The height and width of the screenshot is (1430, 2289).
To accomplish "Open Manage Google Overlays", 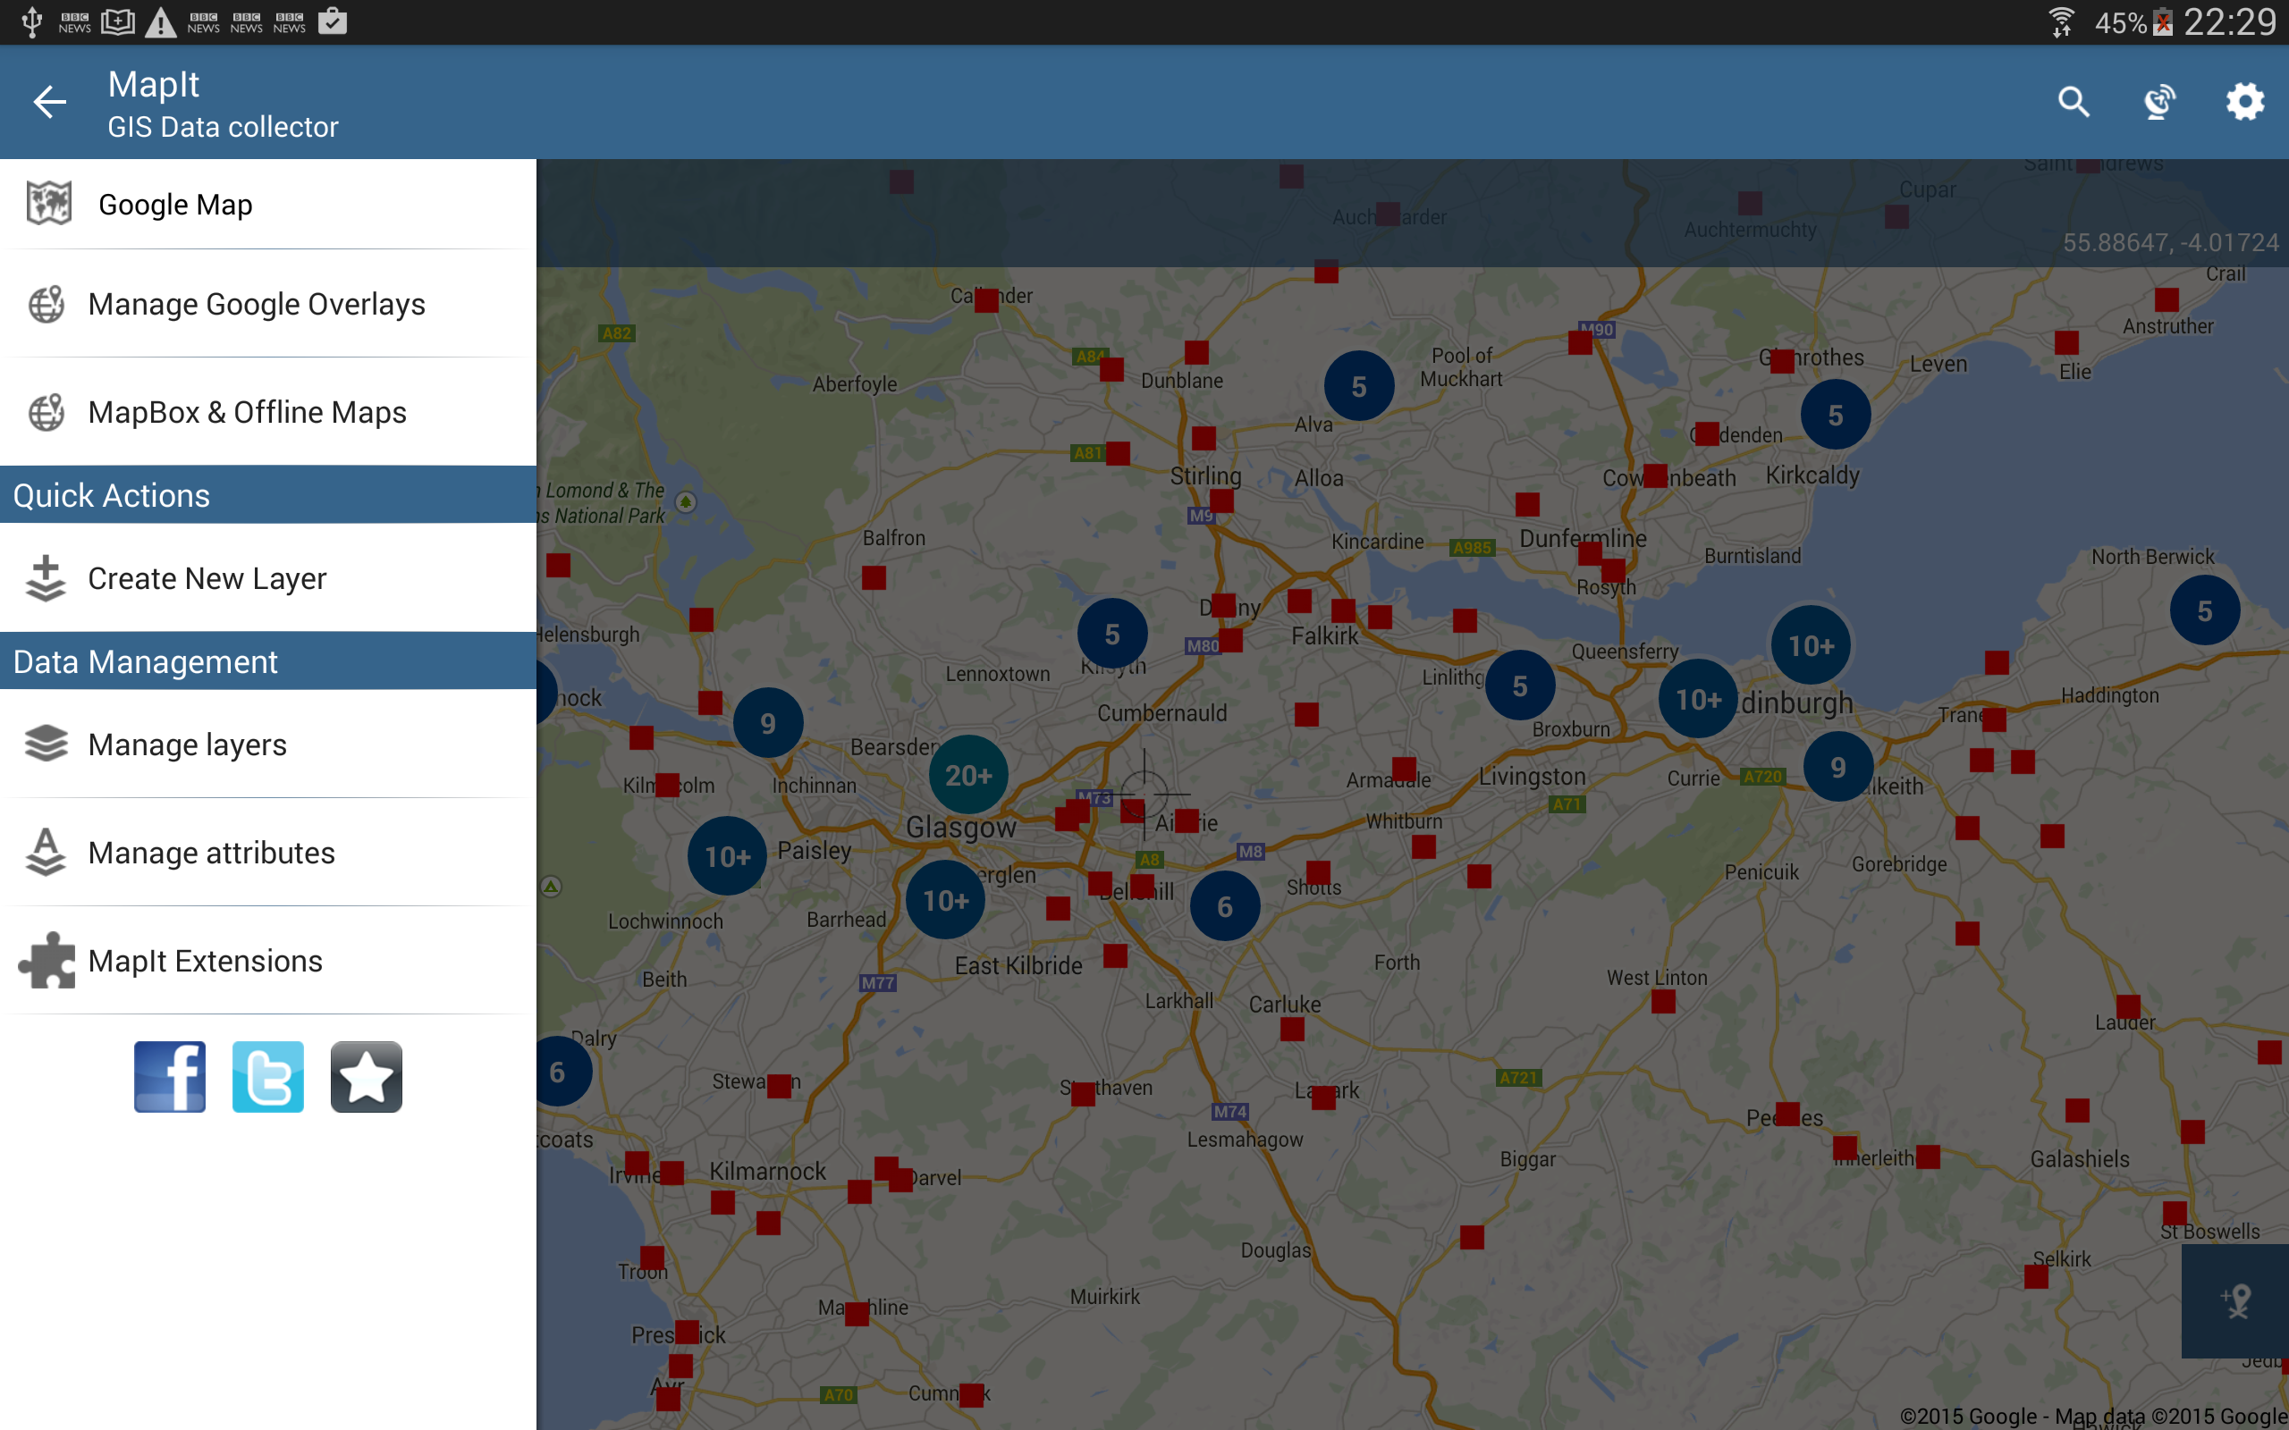I will 267,305.
